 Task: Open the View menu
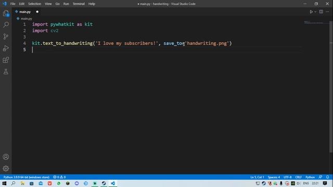click(48, 4)
